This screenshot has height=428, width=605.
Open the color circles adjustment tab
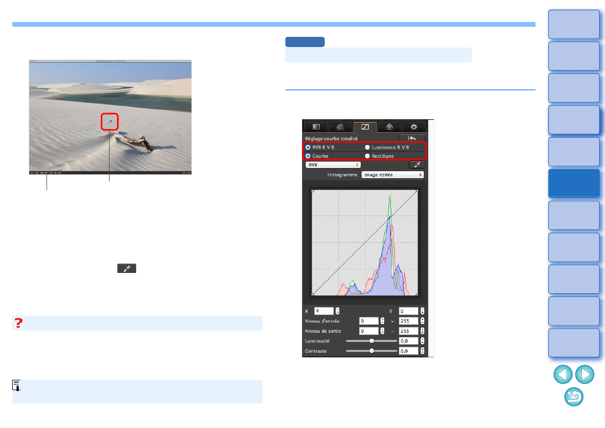coord(389,127)
